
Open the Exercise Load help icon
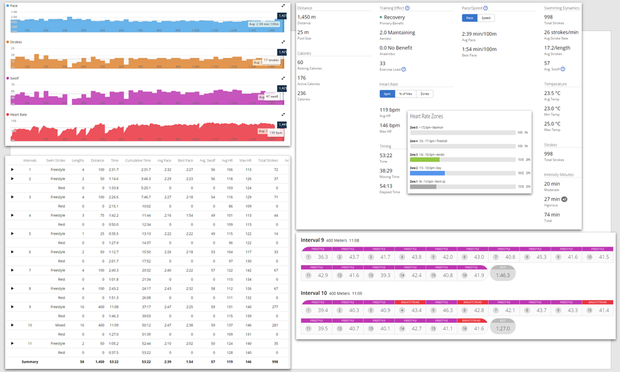[x=404, y=69]
